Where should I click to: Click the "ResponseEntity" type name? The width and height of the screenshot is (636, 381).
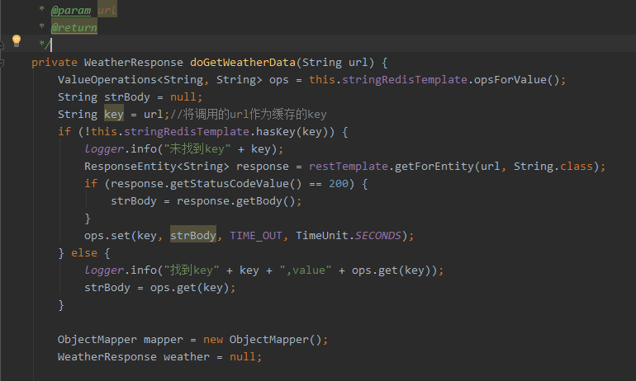tap(131, 167)
